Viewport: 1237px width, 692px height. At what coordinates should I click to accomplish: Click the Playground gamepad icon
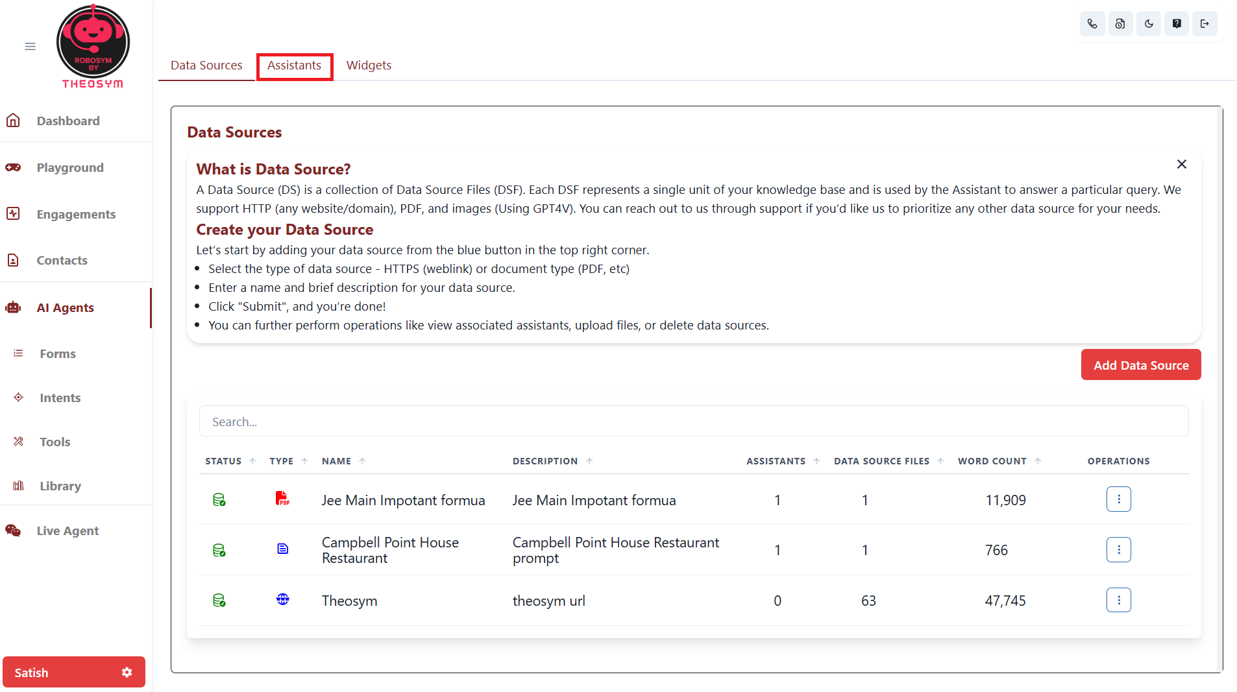[13, 167]
